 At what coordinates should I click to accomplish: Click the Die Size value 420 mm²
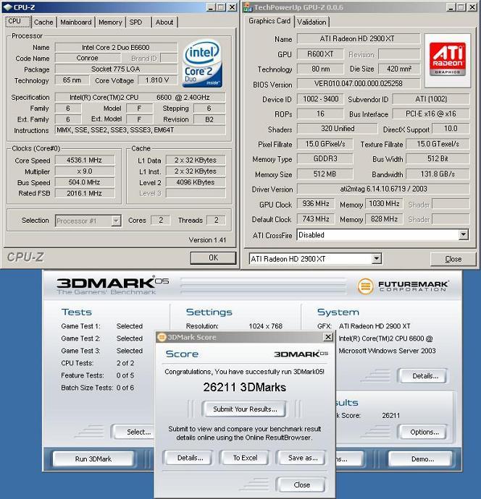(399, 69)
